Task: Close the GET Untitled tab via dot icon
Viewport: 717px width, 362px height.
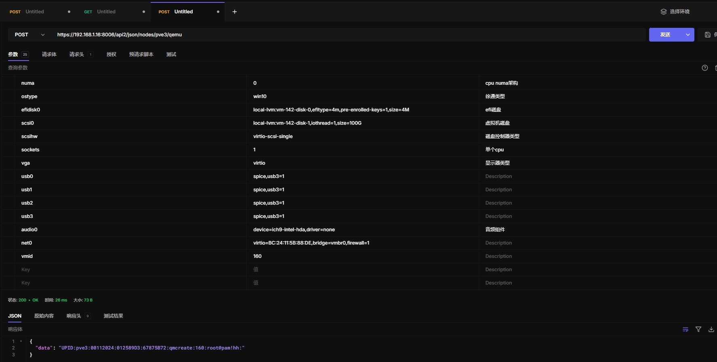Action: click(x=144, y=12)
